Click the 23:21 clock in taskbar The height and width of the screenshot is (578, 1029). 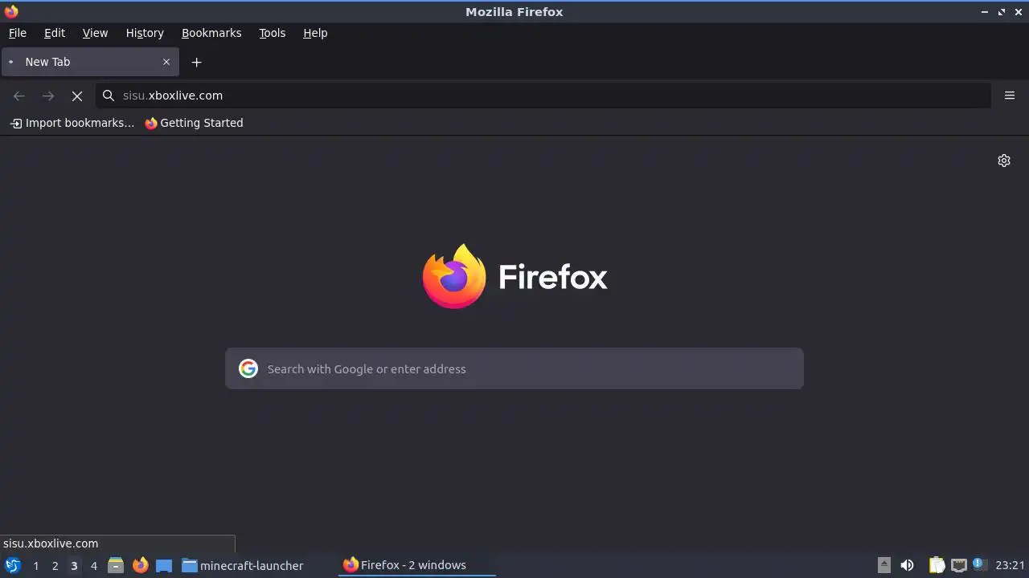(x=1010, y=565)
